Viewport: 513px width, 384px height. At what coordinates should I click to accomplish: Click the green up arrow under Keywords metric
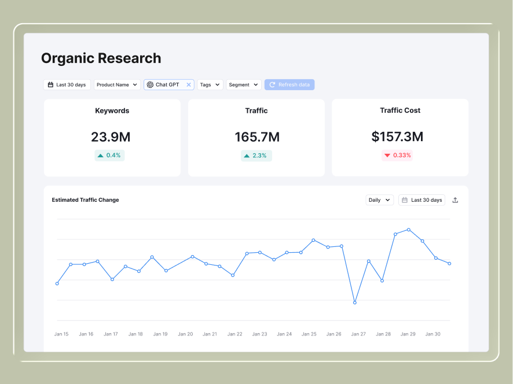[100, 155]
